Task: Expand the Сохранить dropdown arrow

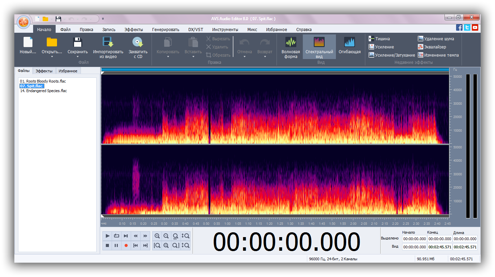Action: [78, 57]
